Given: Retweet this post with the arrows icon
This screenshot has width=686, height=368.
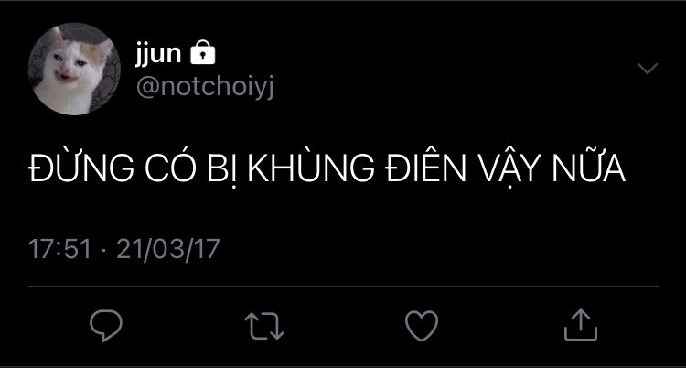Looking at the screenshot, I should click(264, 326).
